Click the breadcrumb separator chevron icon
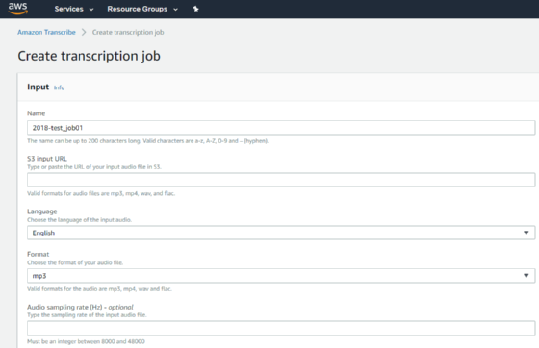This screenshot has width=539, height=348. (x=84, y=32)
